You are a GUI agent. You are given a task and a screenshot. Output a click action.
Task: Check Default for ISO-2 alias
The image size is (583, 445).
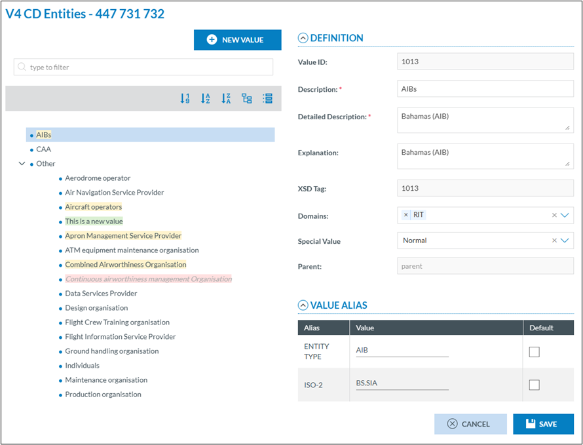point(534,385)
